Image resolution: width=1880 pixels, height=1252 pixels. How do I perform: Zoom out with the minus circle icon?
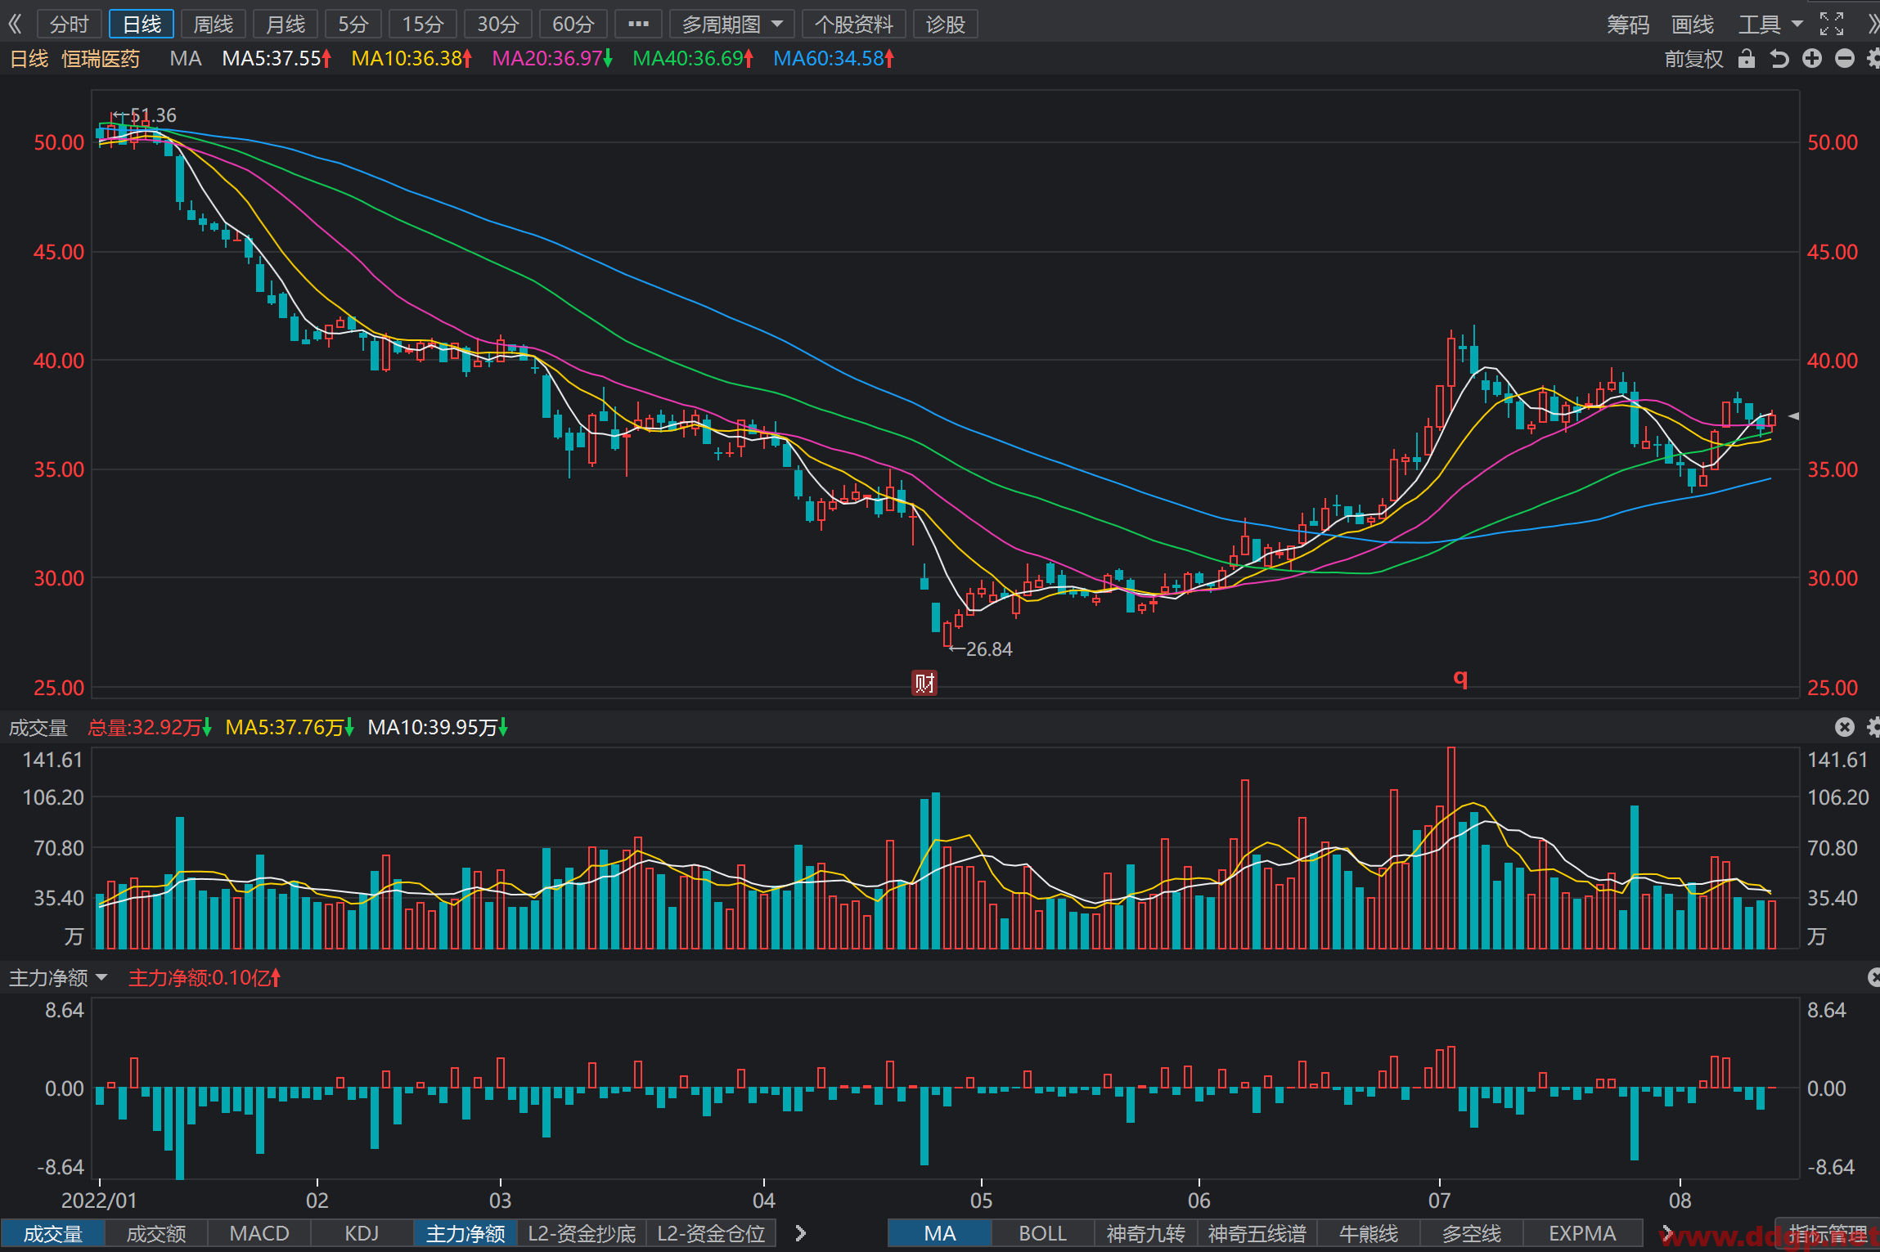point(1845,59)
